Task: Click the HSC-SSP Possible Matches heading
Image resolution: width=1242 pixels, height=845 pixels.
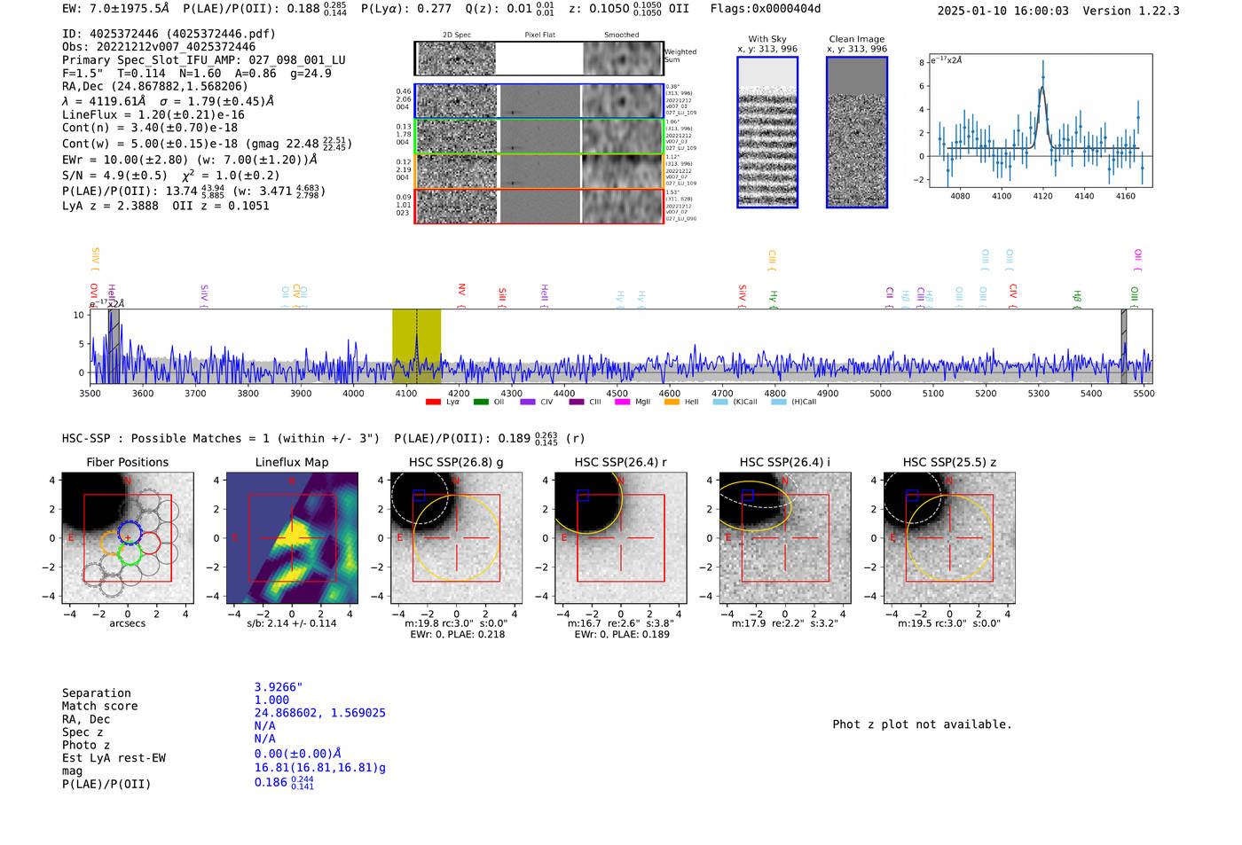Action: pos(221,438)
